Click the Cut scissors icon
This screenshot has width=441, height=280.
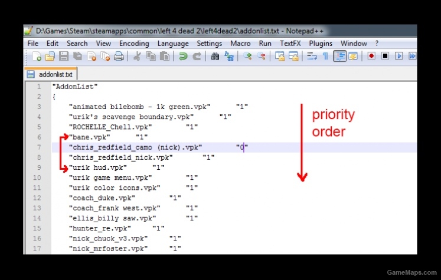(137, 56)
